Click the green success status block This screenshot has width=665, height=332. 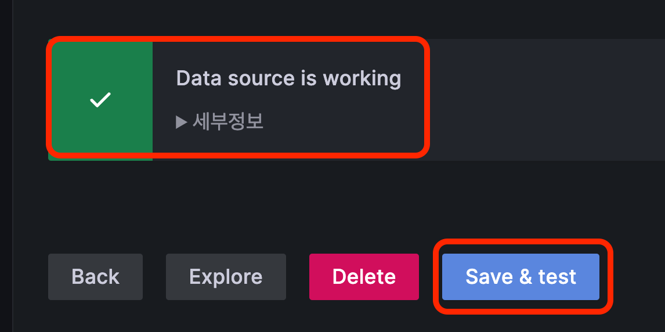click(x=100, y=100)
